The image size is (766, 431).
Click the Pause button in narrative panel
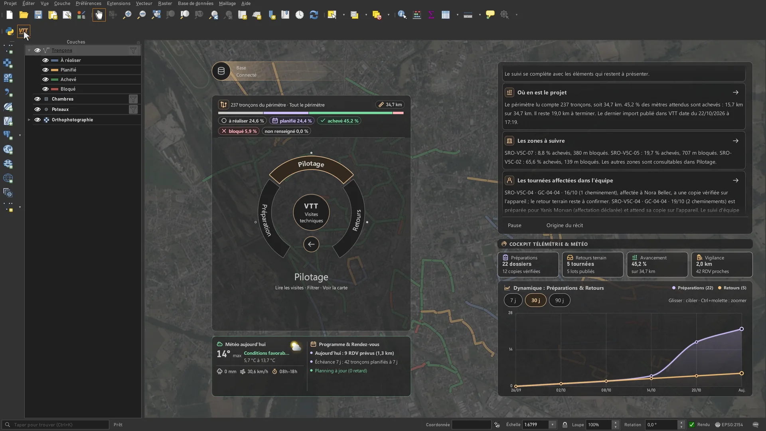point(515,225)
